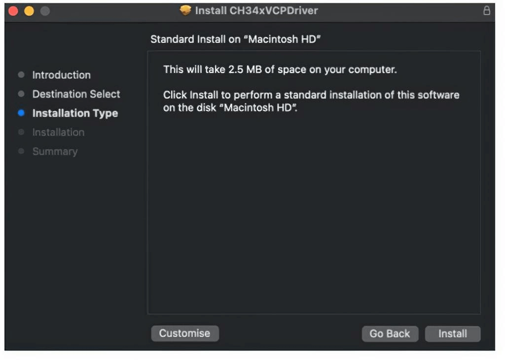Click the bullet next to Destination Select
Screen dimensions: 505x360
21,94
